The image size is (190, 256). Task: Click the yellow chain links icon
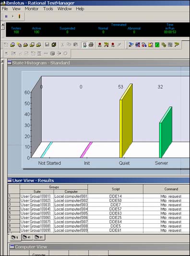point(164,45)
